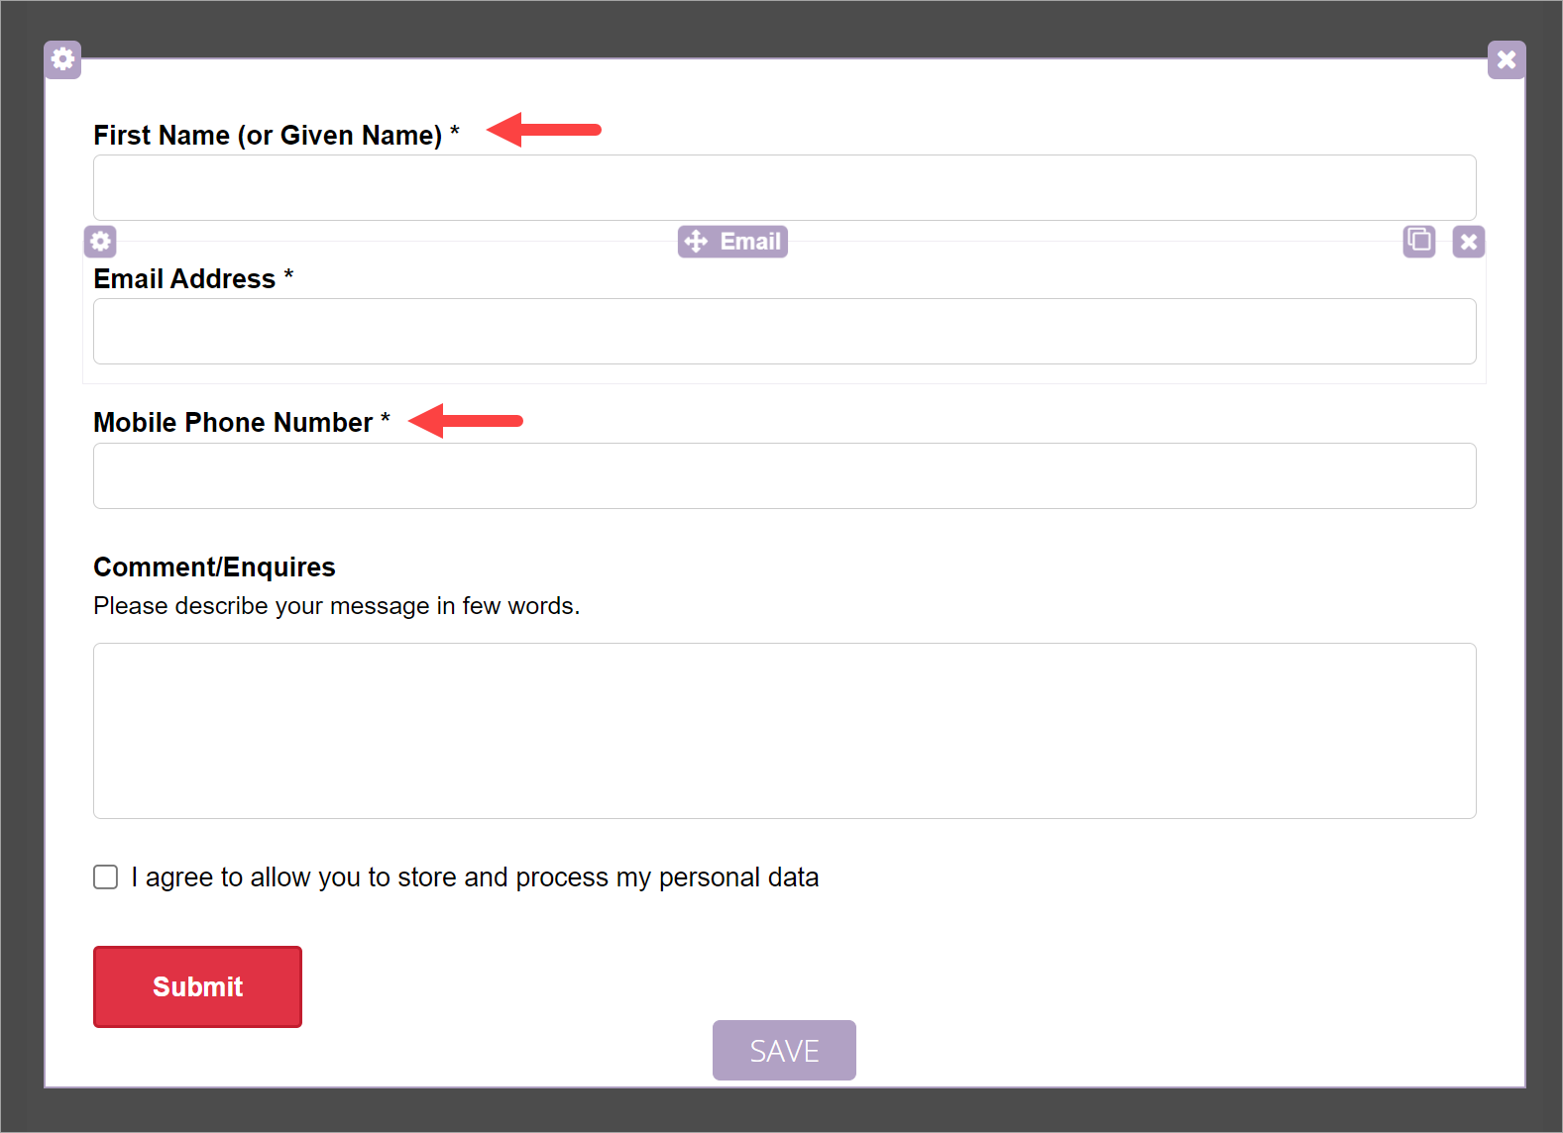Click red arrow beside First Name label

click(544, 130)
